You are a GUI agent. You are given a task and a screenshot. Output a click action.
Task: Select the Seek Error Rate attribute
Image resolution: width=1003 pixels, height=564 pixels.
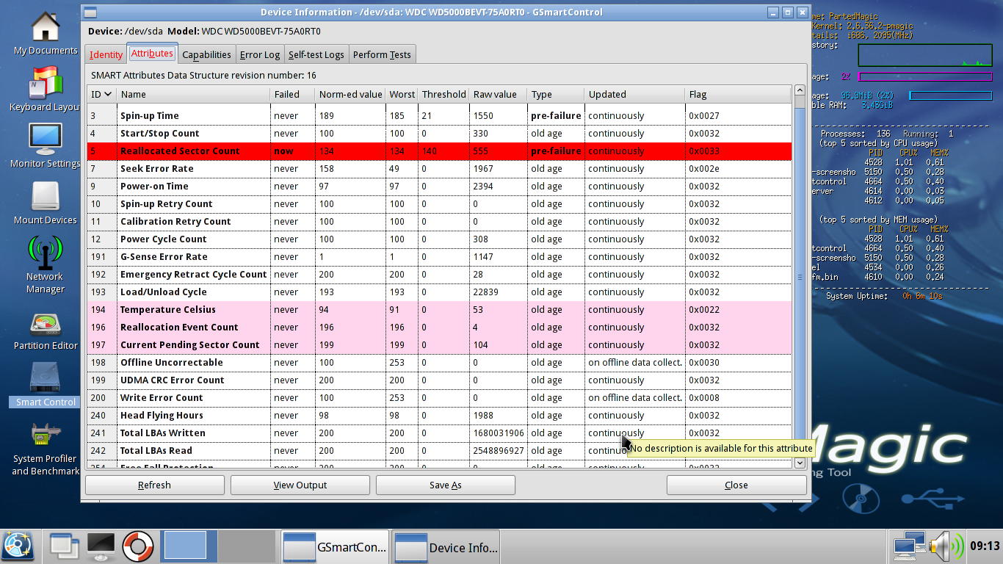click(x=439, y=168)
